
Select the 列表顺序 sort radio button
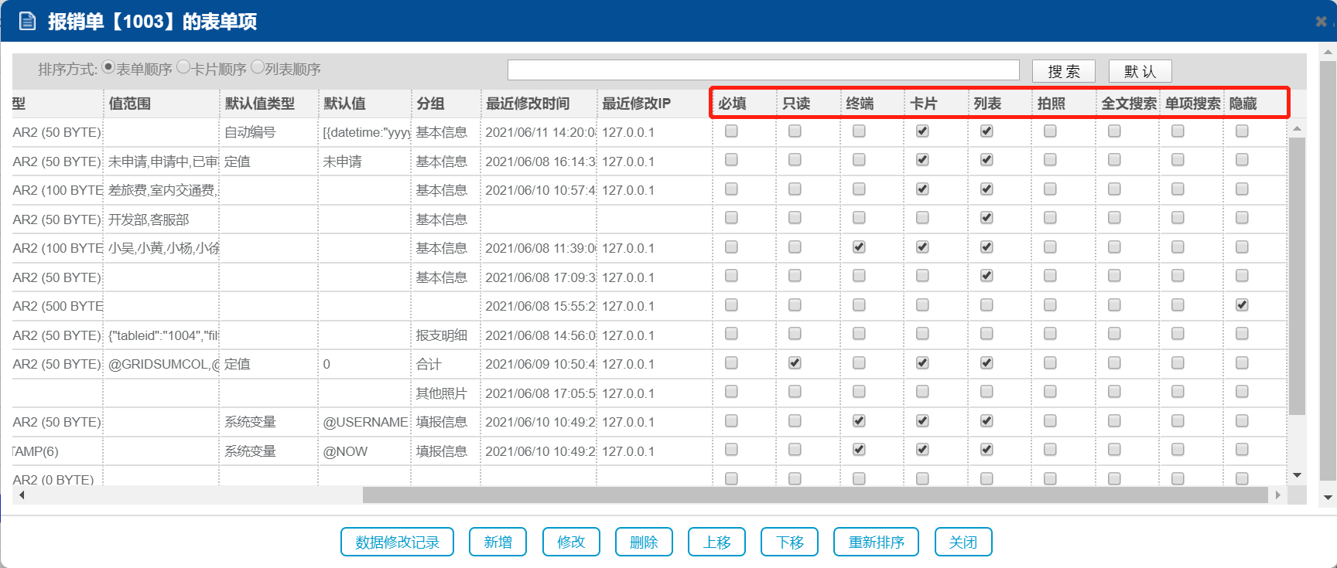258,67
